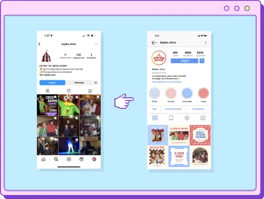
Task: Switch to tagged photos tab on left profile
Action: 90,91
